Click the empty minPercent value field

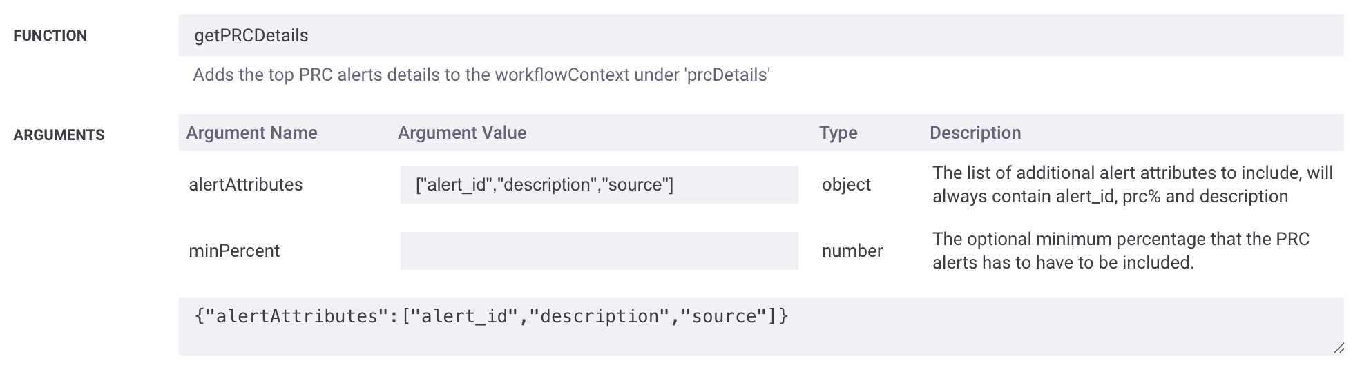[x=599, y=251]
